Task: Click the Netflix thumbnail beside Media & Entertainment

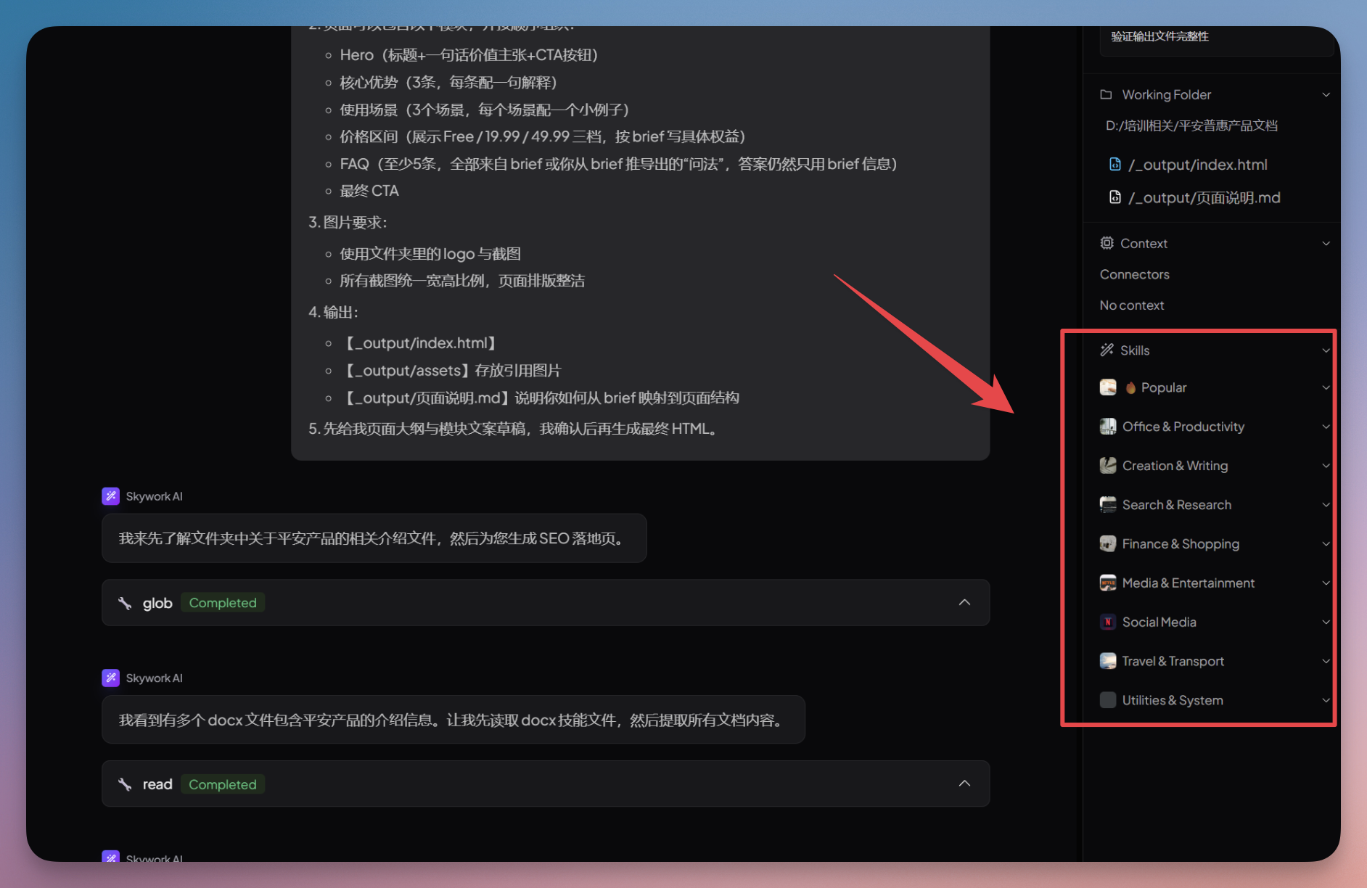Action: (1108, 583)
